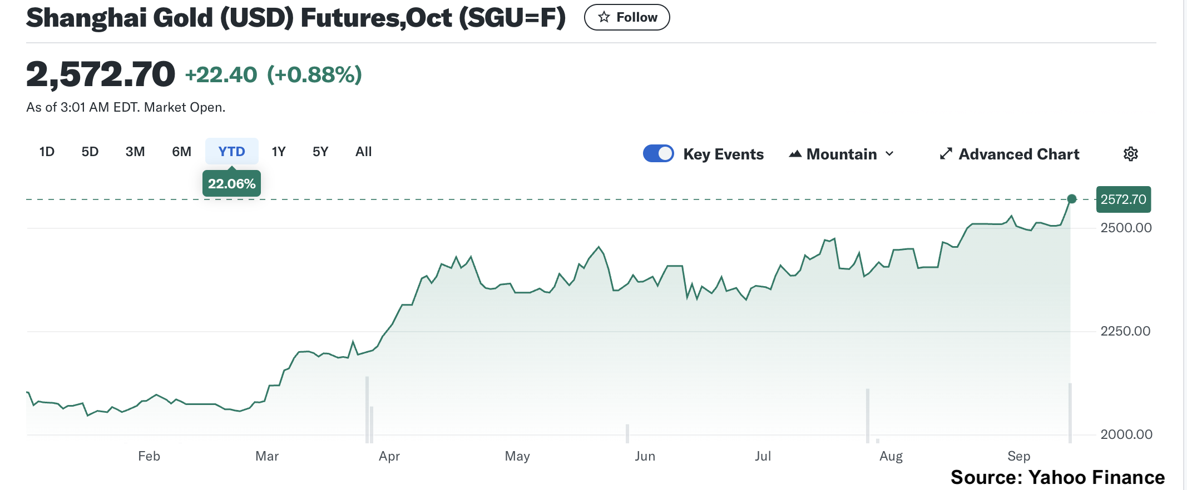Click the key event bar near April
This screenshot has height=490, width=1187.
367,410
